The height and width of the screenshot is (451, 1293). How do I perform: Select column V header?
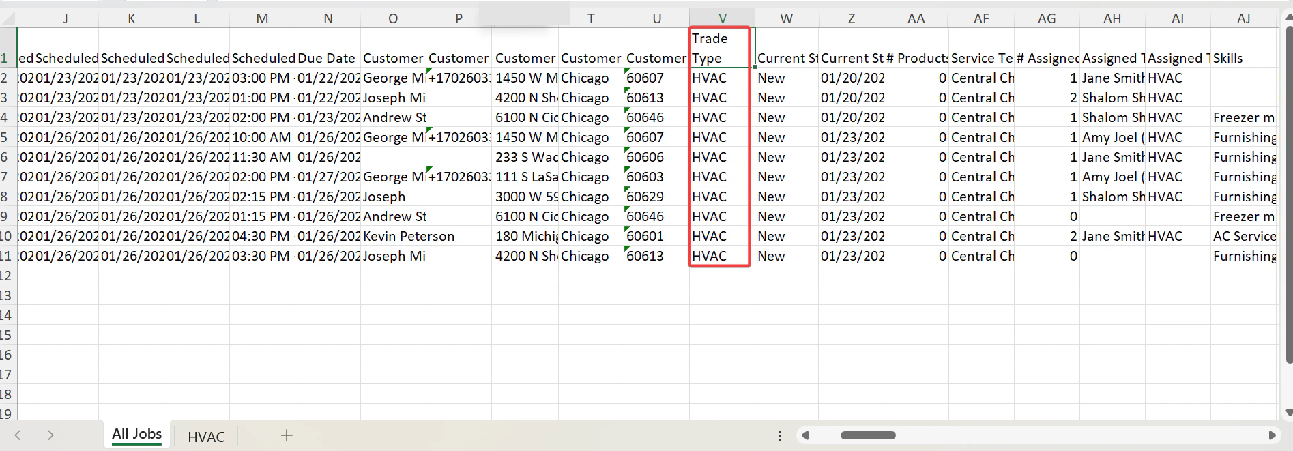(x=722, y=18)
